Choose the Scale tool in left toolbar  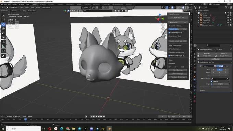[3, 33]
